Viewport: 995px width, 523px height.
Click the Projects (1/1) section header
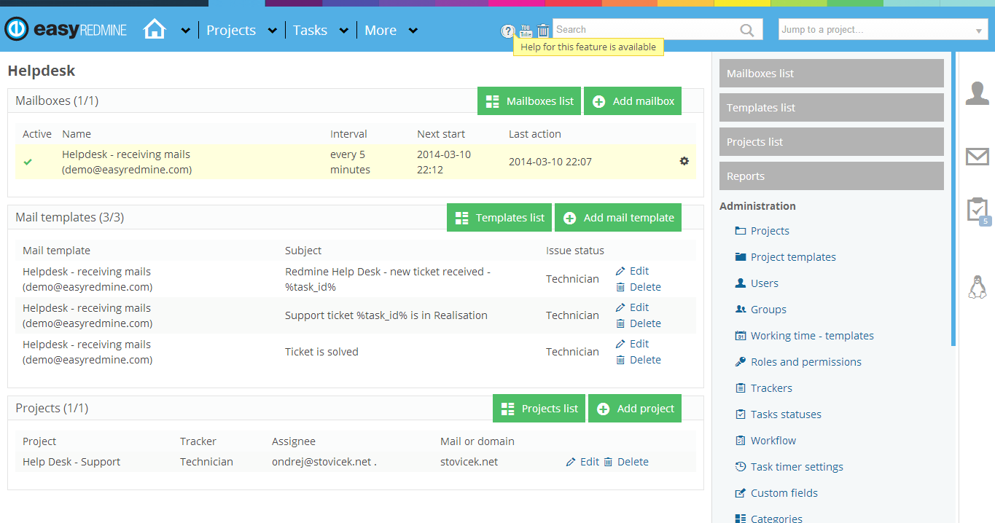click(52, 408)
